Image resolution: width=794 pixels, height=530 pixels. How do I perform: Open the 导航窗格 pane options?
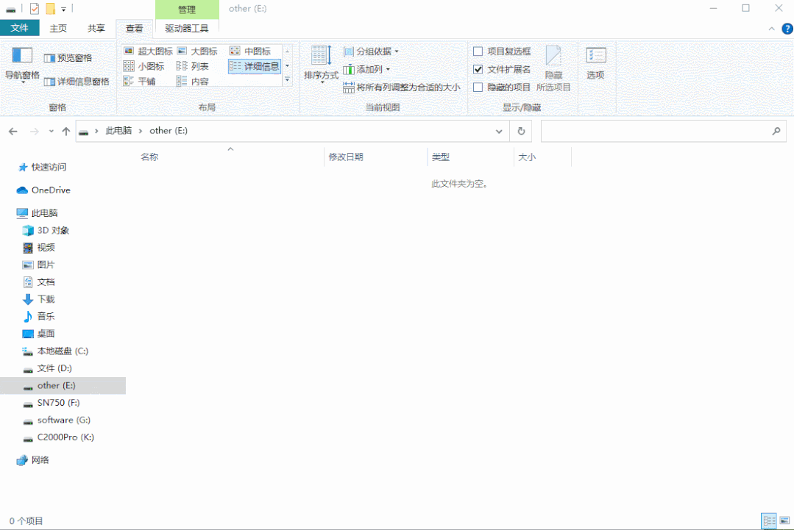21,65
